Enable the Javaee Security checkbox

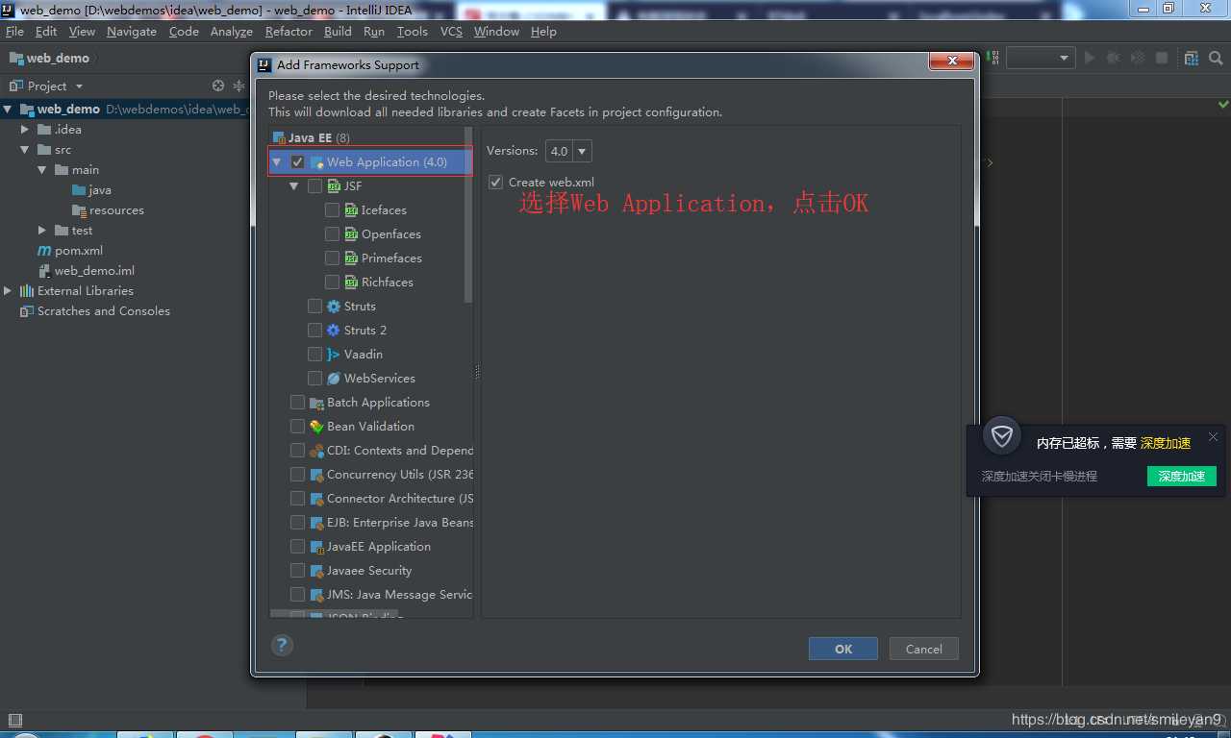[x=297, y=571]
